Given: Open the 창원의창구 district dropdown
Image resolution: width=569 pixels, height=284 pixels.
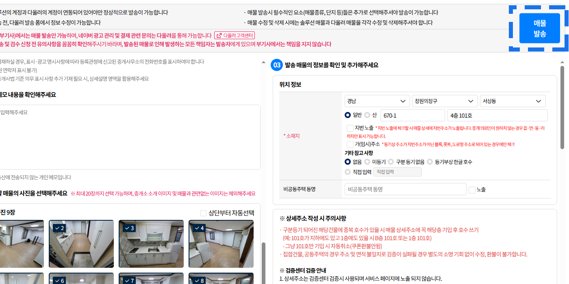Looking at the screenshot, I should [445, 101].
